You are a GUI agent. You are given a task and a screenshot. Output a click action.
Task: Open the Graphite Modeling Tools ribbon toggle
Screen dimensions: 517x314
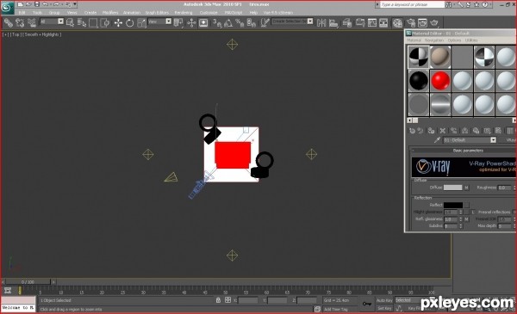[359, 22]
